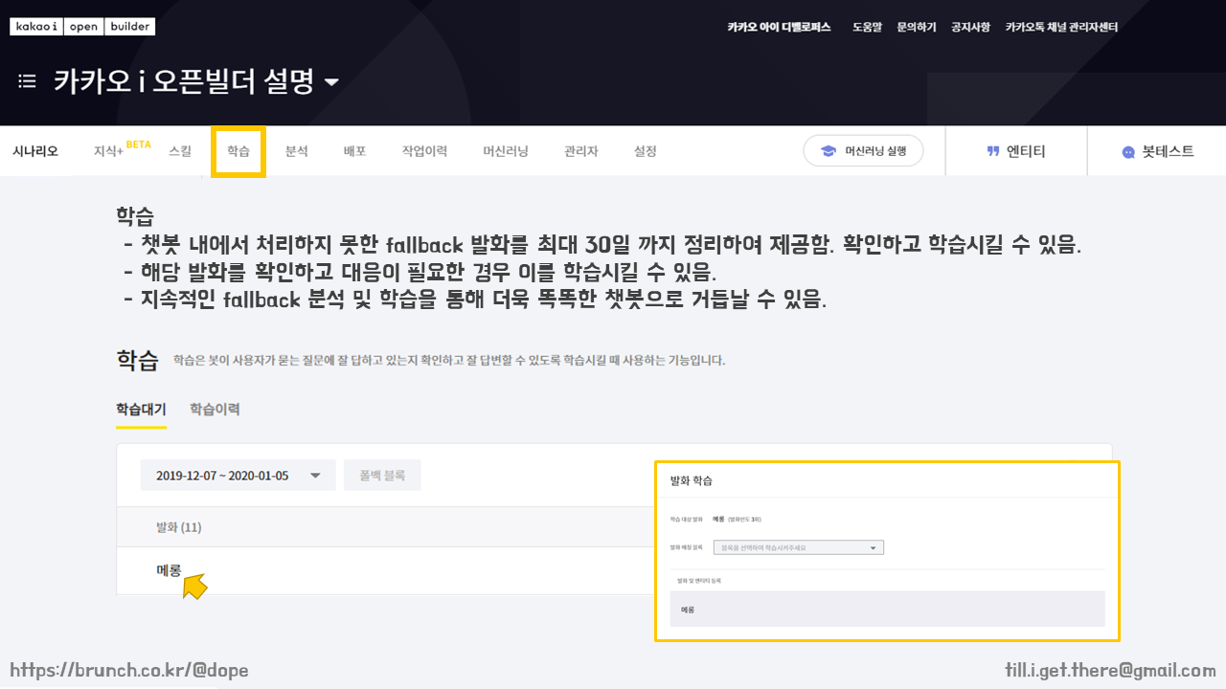This screenshot has width=1226, height=689.
Task: Launch 봇테스트 bot test
Action: (1158, 151)
